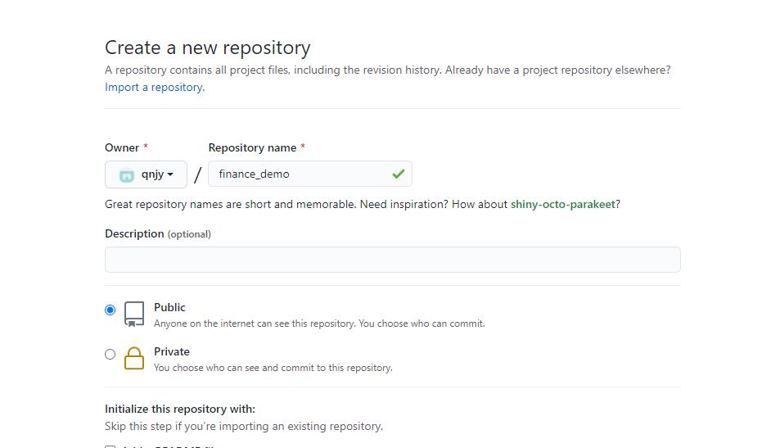This screenshot has width=771, height=448.
Task: Click the Private padlock icon
Action: (134, 359)
